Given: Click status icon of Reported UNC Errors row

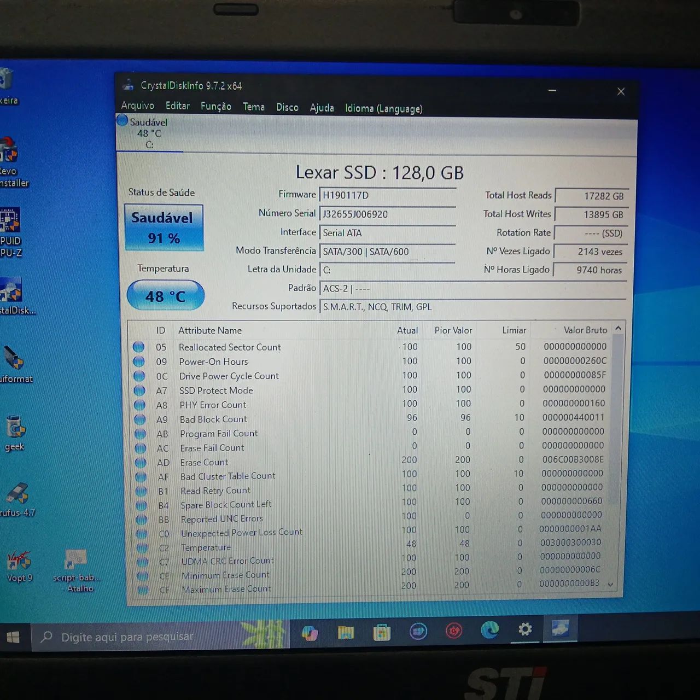Looking at the screenshot, I should [x=142, y=520].
